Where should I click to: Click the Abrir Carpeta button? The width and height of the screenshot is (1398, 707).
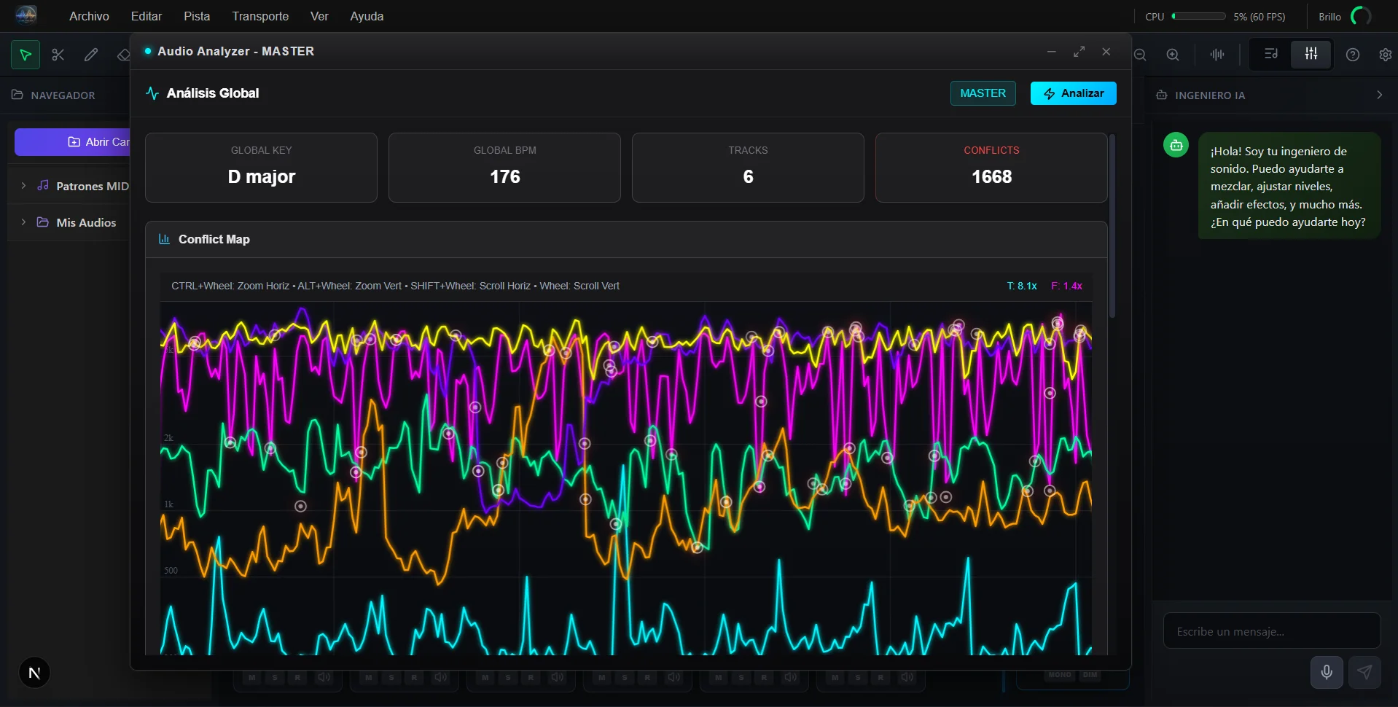[73, 142]
